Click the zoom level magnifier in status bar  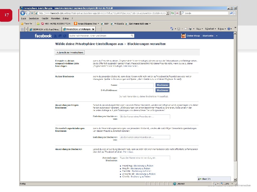pos(222,184)
